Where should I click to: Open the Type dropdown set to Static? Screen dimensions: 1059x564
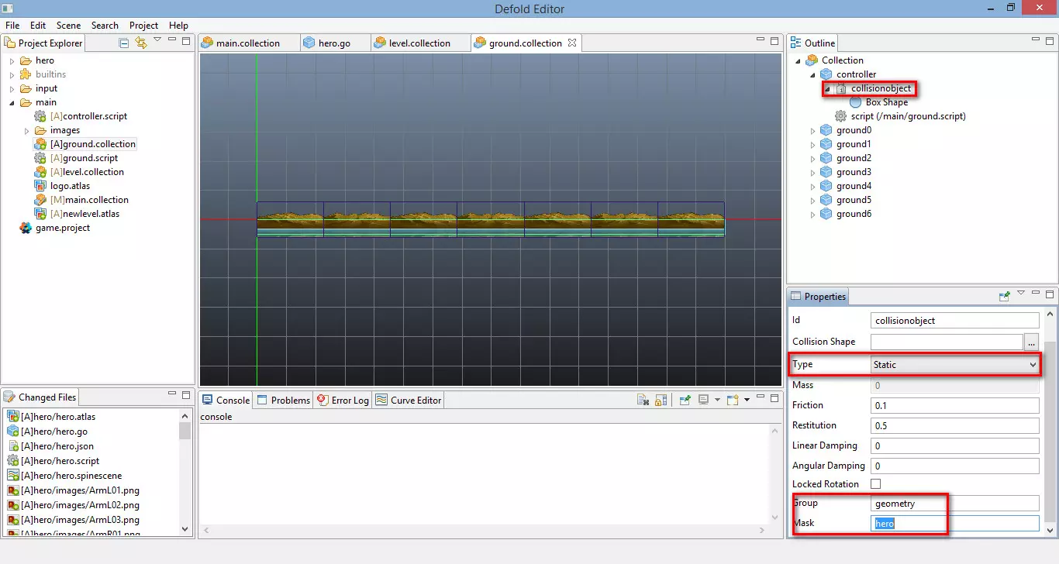954,365
